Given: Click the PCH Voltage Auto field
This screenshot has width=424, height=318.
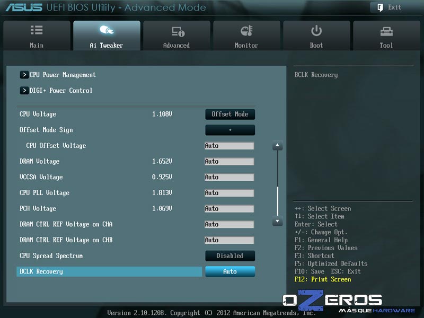Looking at the screenshot, I should click(x=229, y=208).
